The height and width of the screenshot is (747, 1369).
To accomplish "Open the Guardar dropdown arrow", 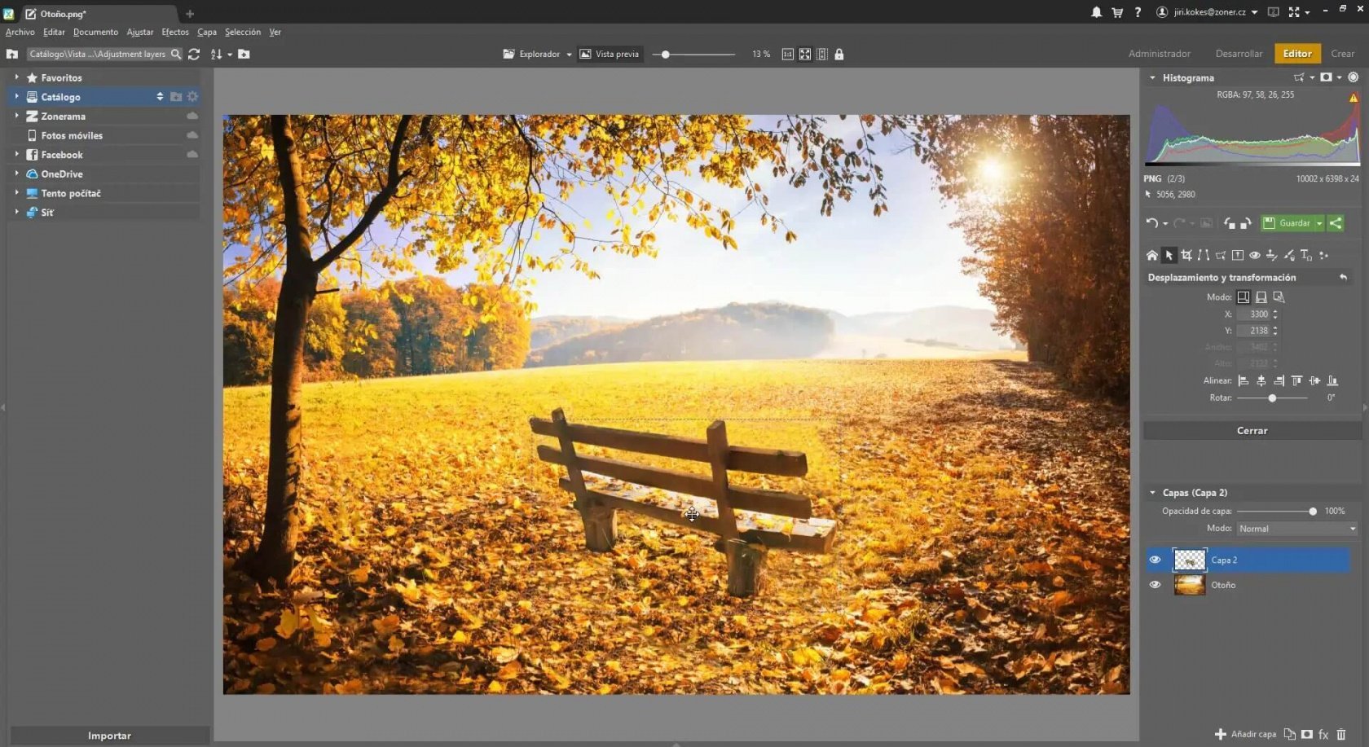I will [x=1319, y=223].
